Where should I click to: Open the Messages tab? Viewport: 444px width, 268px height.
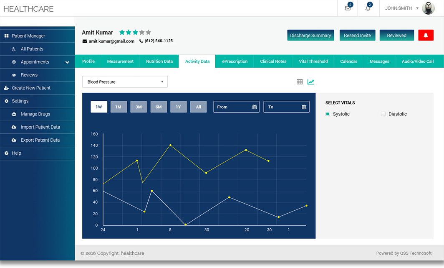tap(379, 61)
